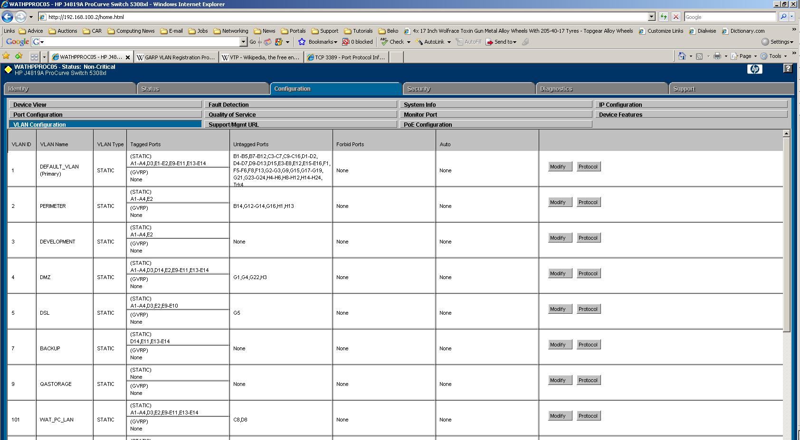The image size is (800, 440).
Task: Open the Google Toolbar Settings
Action: click(778, 42)
